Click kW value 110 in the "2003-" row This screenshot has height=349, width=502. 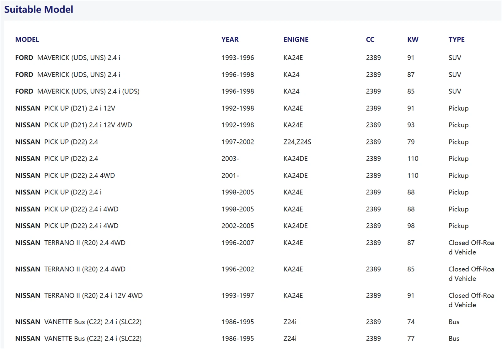click(x=413, y=159)
